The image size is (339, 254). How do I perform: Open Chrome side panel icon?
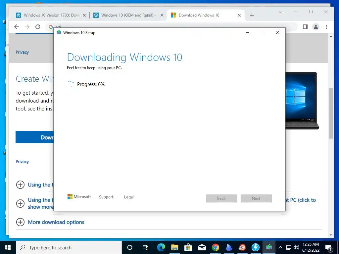[305, 27]
